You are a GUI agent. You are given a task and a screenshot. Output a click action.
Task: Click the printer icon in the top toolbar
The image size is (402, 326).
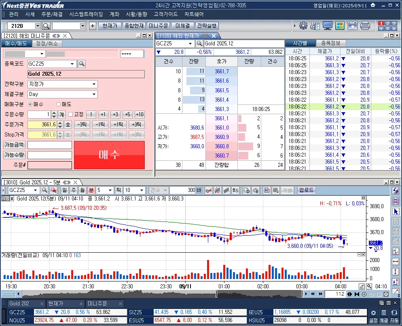(365, 26)
